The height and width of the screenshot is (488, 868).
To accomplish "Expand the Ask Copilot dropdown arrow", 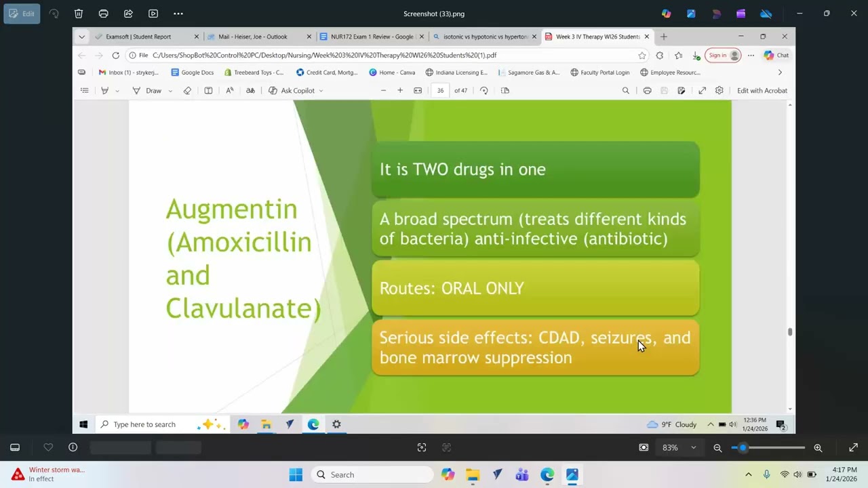I will click(x=321, y=91).
